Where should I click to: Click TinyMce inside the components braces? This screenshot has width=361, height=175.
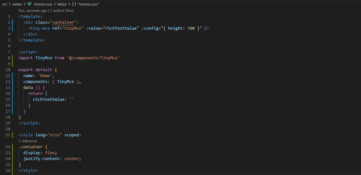pyautogui.click(x=65, y=81)
